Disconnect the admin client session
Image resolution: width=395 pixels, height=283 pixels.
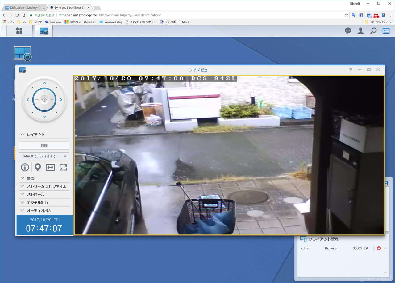click(379, 248)
